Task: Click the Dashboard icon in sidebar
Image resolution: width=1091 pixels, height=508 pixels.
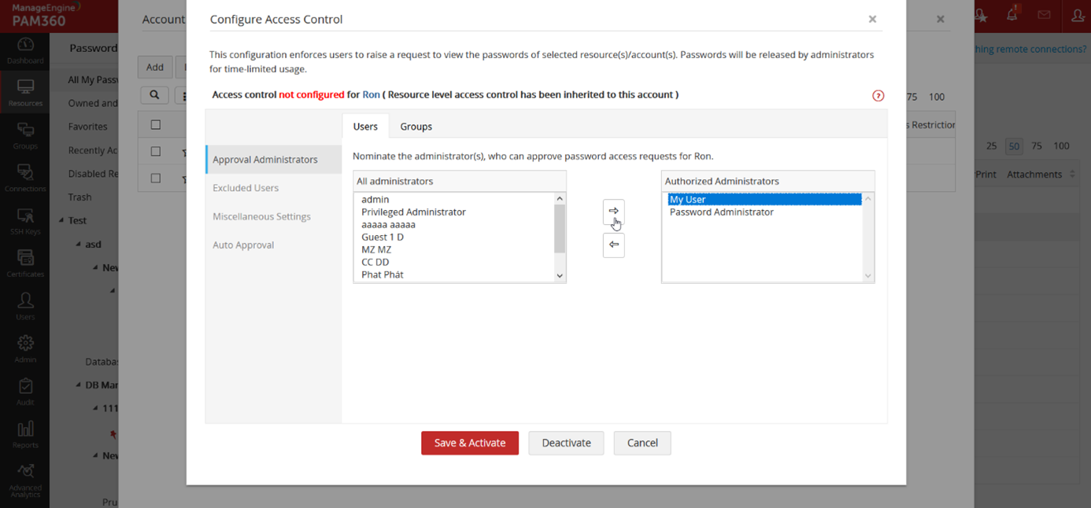Action: [x=25, y=50]
